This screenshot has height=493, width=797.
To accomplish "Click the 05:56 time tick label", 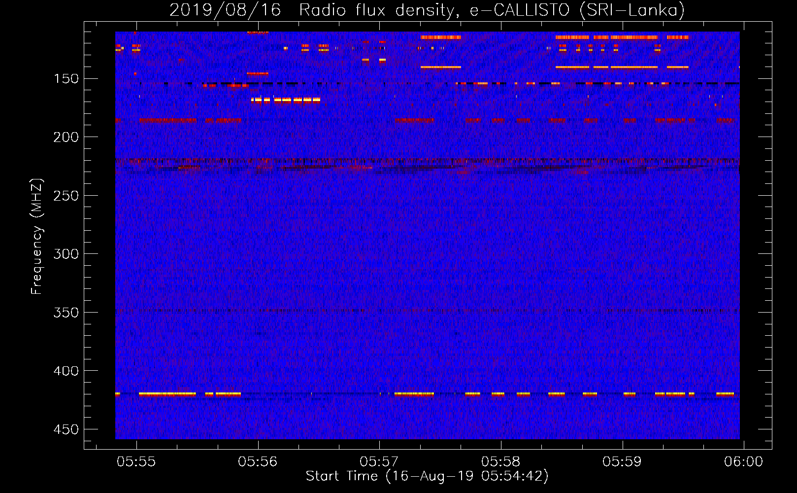I will pos(258,461).
